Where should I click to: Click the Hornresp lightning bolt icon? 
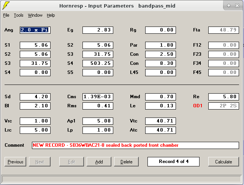coord(6,5)
